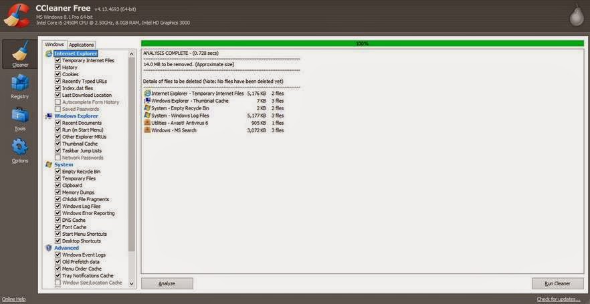Image resolution: width=590 pixels, height=304 pixels.
Task: Uncheck the Empty Recycle Bin checkbox
Action: (58, 172)
